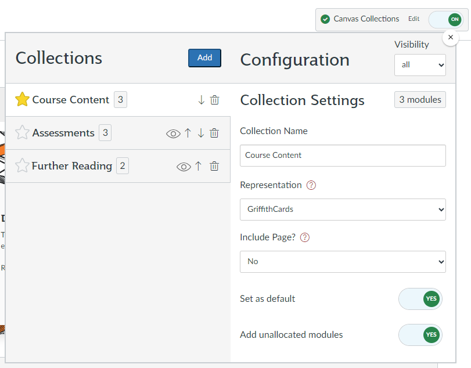The height and width of the screenshot is (368, 471).
Task: Click the gold star beside Course Content
Action: click(x=22, y=100)
